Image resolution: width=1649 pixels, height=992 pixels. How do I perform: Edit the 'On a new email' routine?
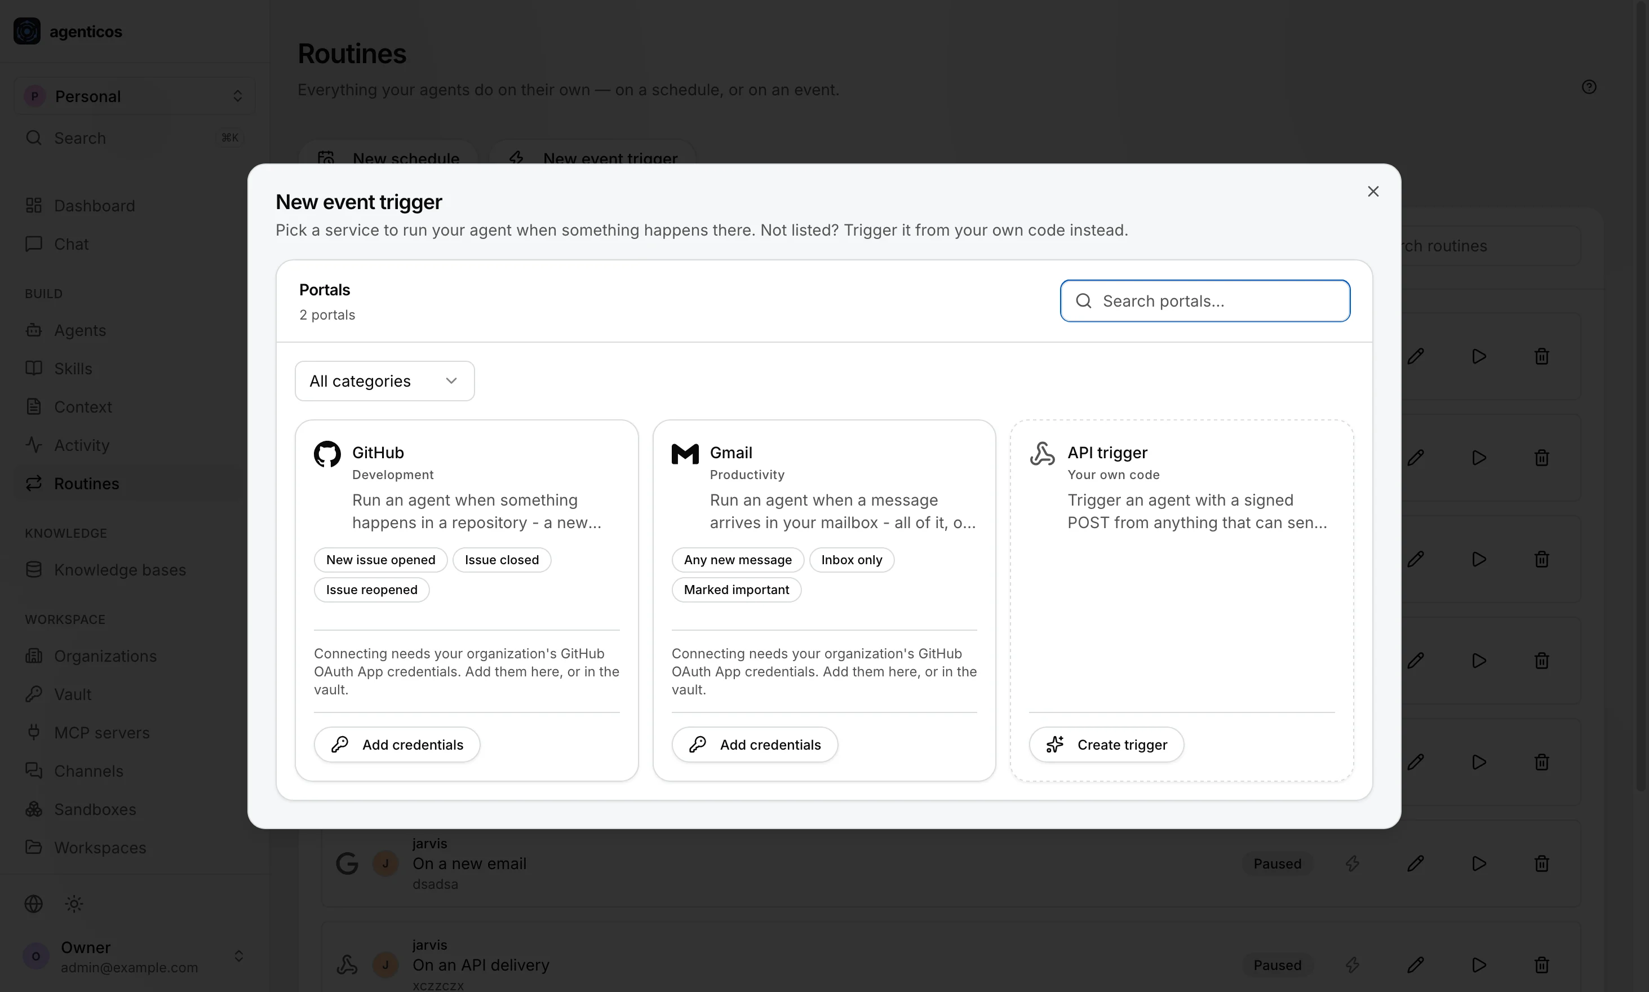point(1415,863)
